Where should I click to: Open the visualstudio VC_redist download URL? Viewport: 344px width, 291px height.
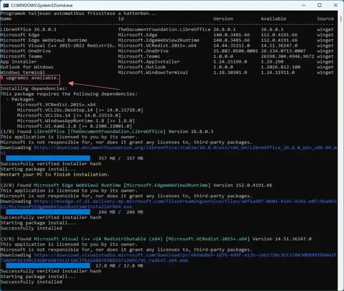pyautogui.click(x=168, y=257)
